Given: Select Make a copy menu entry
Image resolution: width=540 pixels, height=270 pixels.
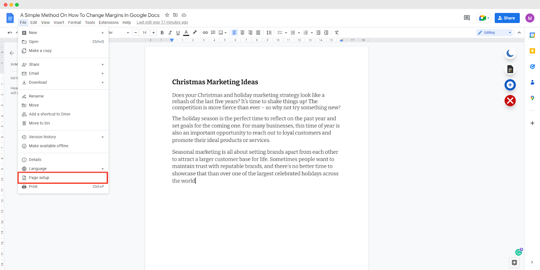Looking at the screenshot, I should point(40,51).
